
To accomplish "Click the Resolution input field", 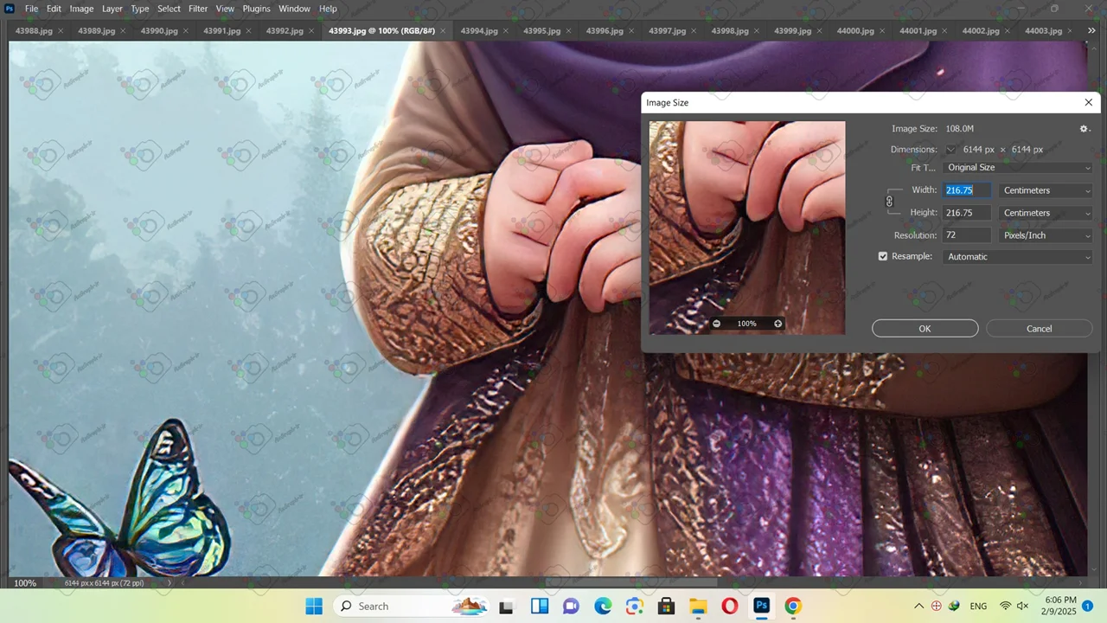I will pos(967,235).
